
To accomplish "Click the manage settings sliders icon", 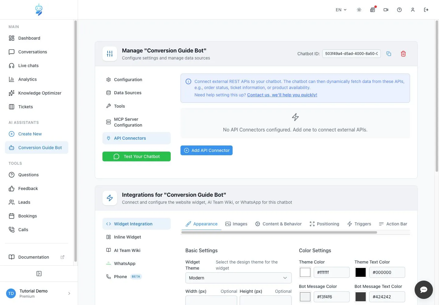I will click(x=110, y=54).
